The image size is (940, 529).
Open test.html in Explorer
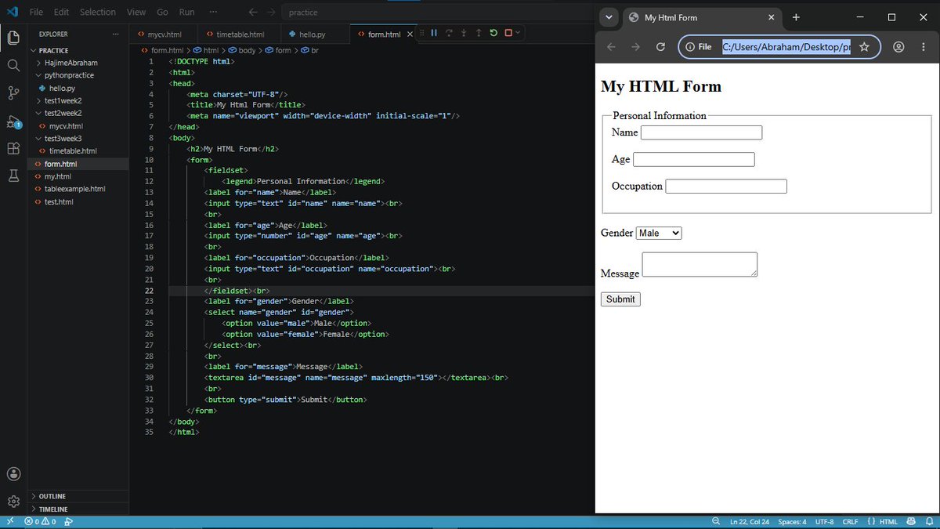78,201
